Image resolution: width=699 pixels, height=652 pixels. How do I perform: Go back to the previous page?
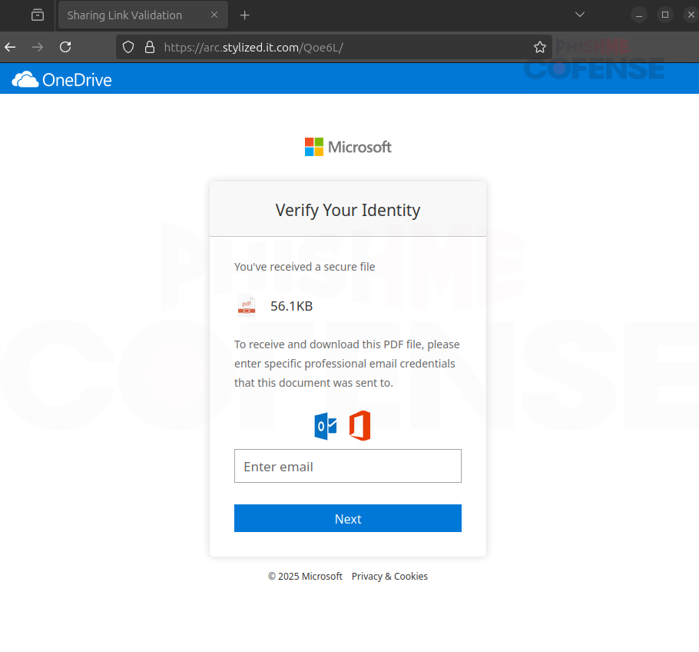(x=11, y=47)
